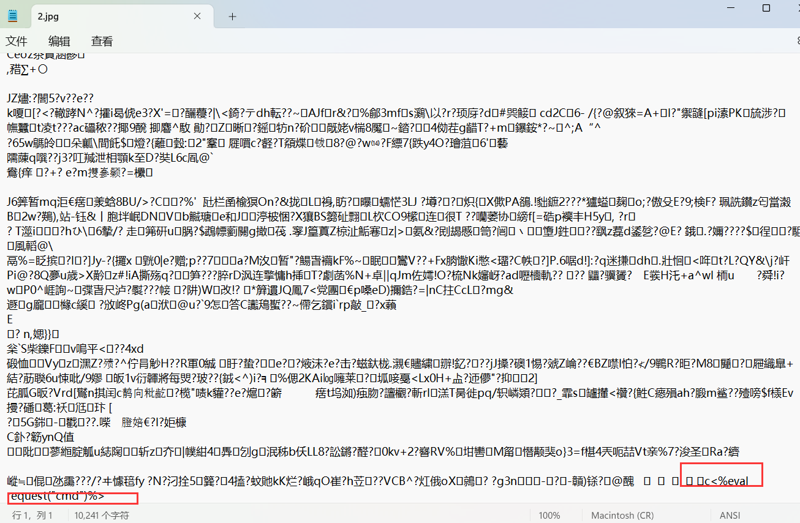Click the ANSI encoding indicator

[x=730, y=516]
